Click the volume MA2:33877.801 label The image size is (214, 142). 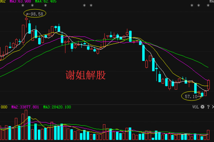coord(25,107)
